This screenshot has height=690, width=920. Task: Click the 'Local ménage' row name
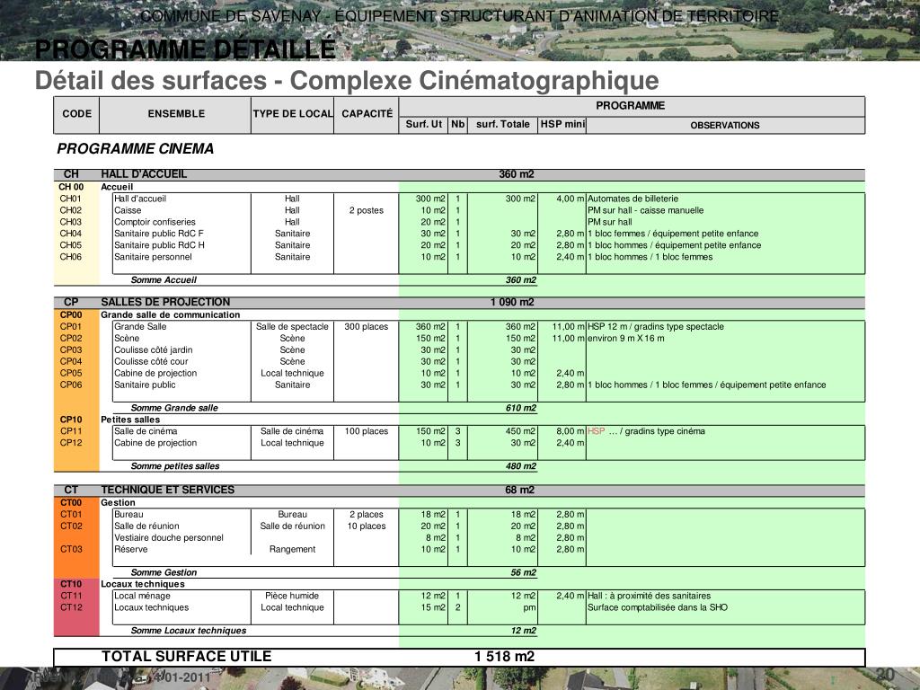(x=142, y=597)
